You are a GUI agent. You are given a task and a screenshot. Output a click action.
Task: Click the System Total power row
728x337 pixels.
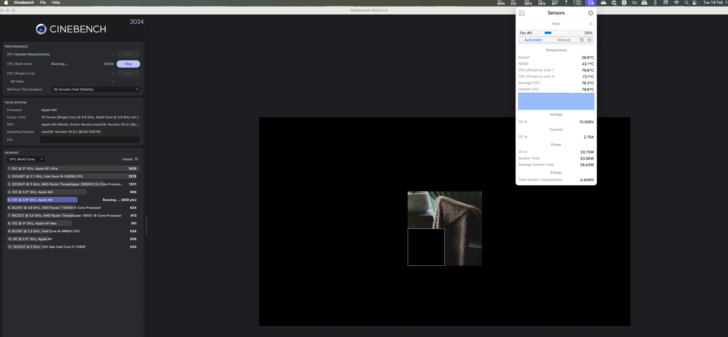coord(556,159)
